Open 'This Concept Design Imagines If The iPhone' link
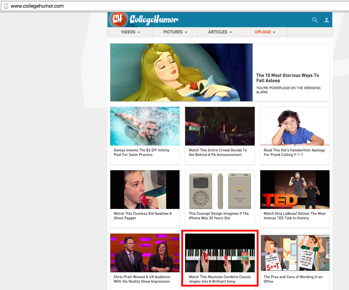 [219, 215]
